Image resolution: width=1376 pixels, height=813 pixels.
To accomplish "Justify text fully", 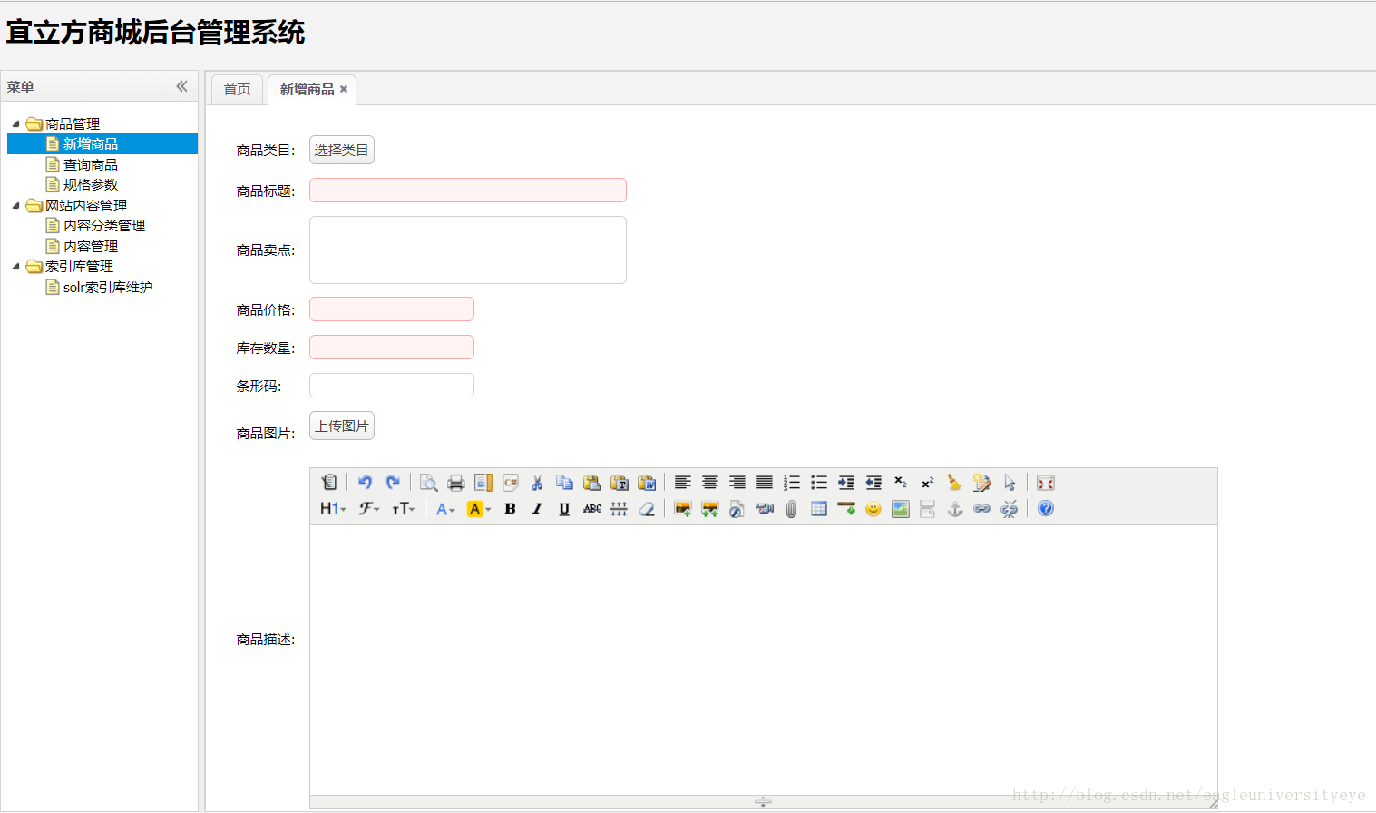I will point(764,483).
